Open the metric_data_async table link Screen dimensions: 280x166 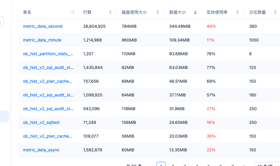(x=41, y=150)
